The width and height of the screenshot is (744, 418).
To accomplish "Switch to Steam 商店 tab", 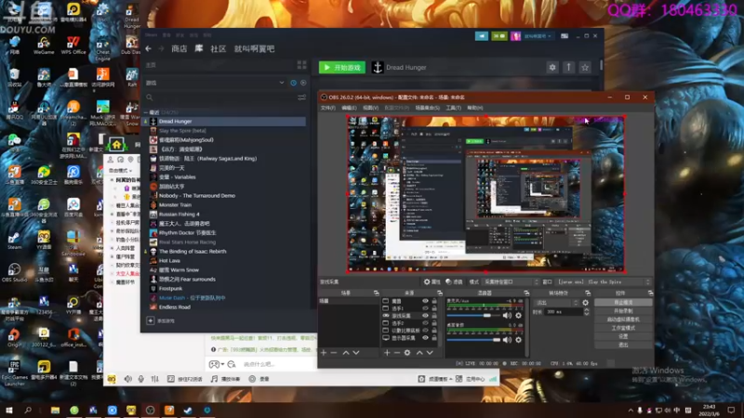I will [x=179, y=49].
